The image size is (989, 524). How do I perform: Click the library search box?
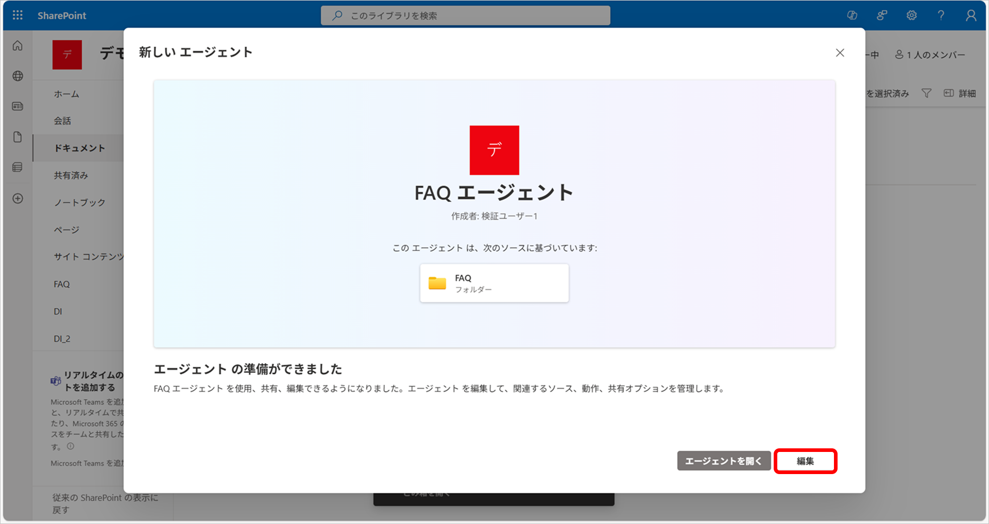click(465, 15)
